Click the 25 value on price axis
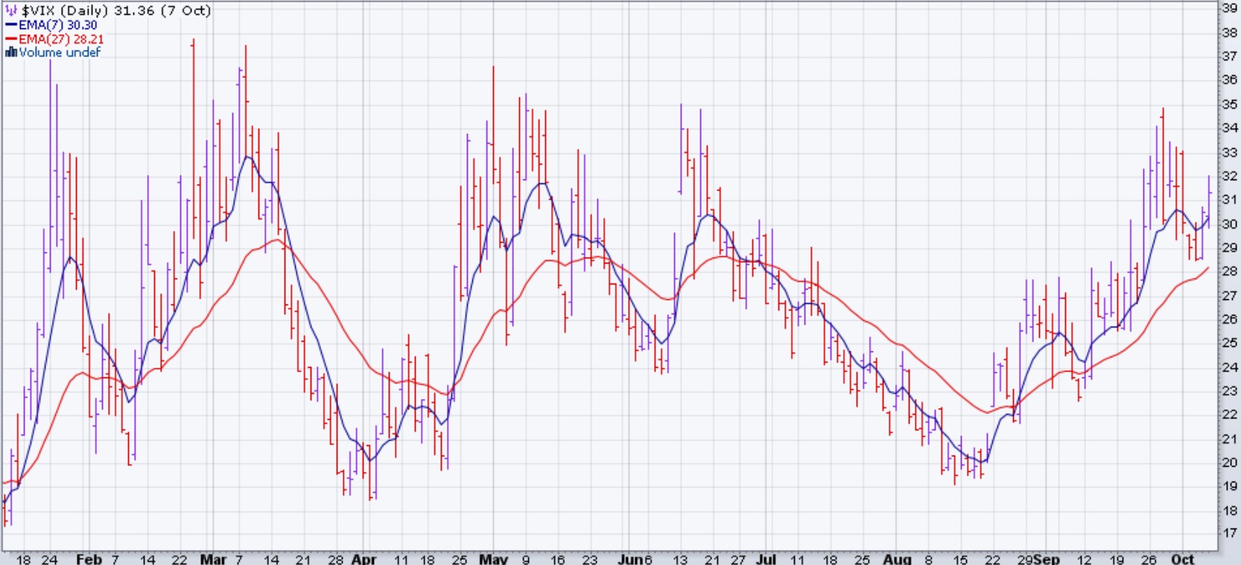 coord(1229,343)
